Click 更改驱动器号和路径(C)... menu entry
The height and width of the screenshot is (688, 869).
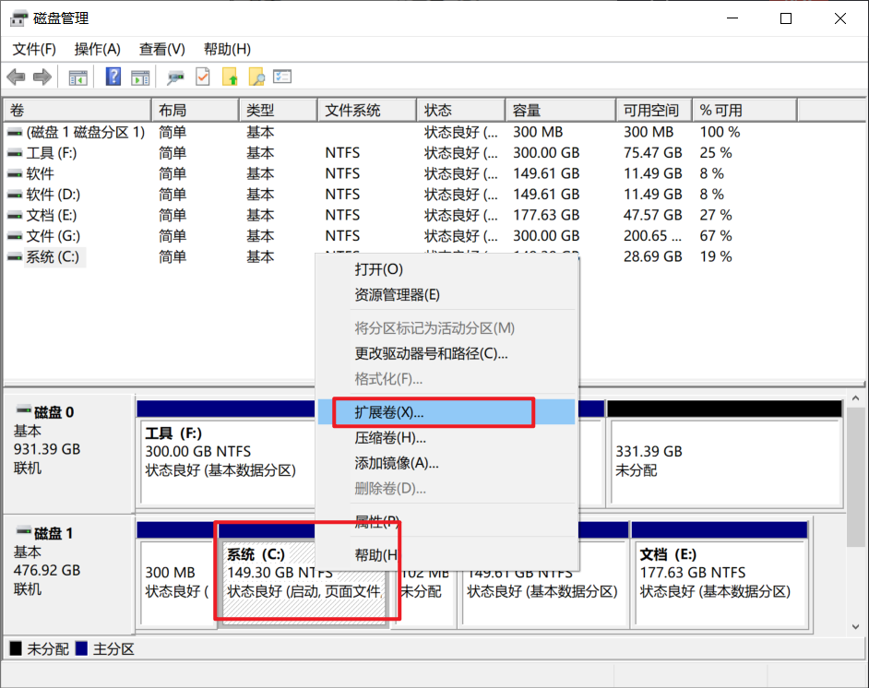pos(431,353)
